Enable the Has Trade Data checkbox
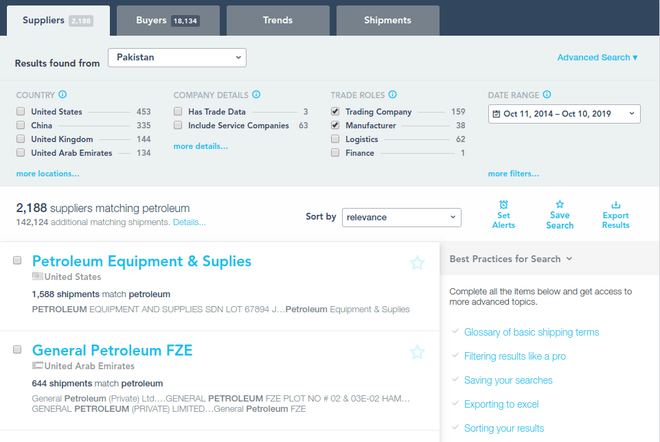This screenshot has width=660, height=442. 178,112
